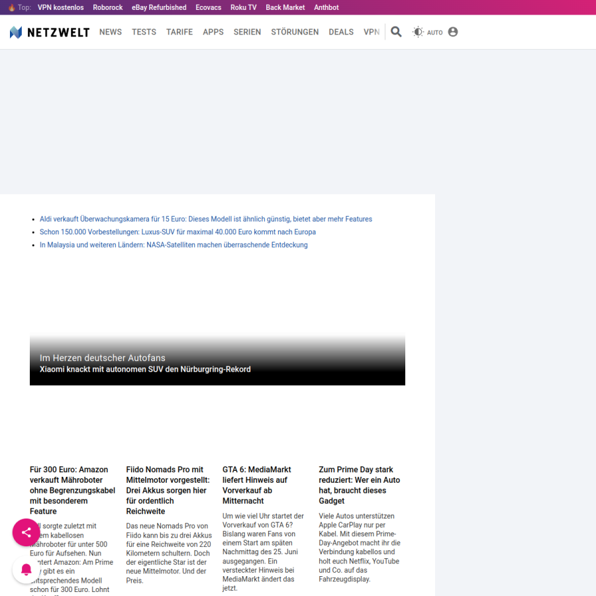Open the search magnifier icon
This screenshot has width=596, height=596.
tap(396, 32)
